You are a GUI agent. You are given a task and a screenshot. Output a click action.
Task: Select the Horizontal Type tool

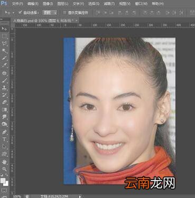(x=4, y=139)
